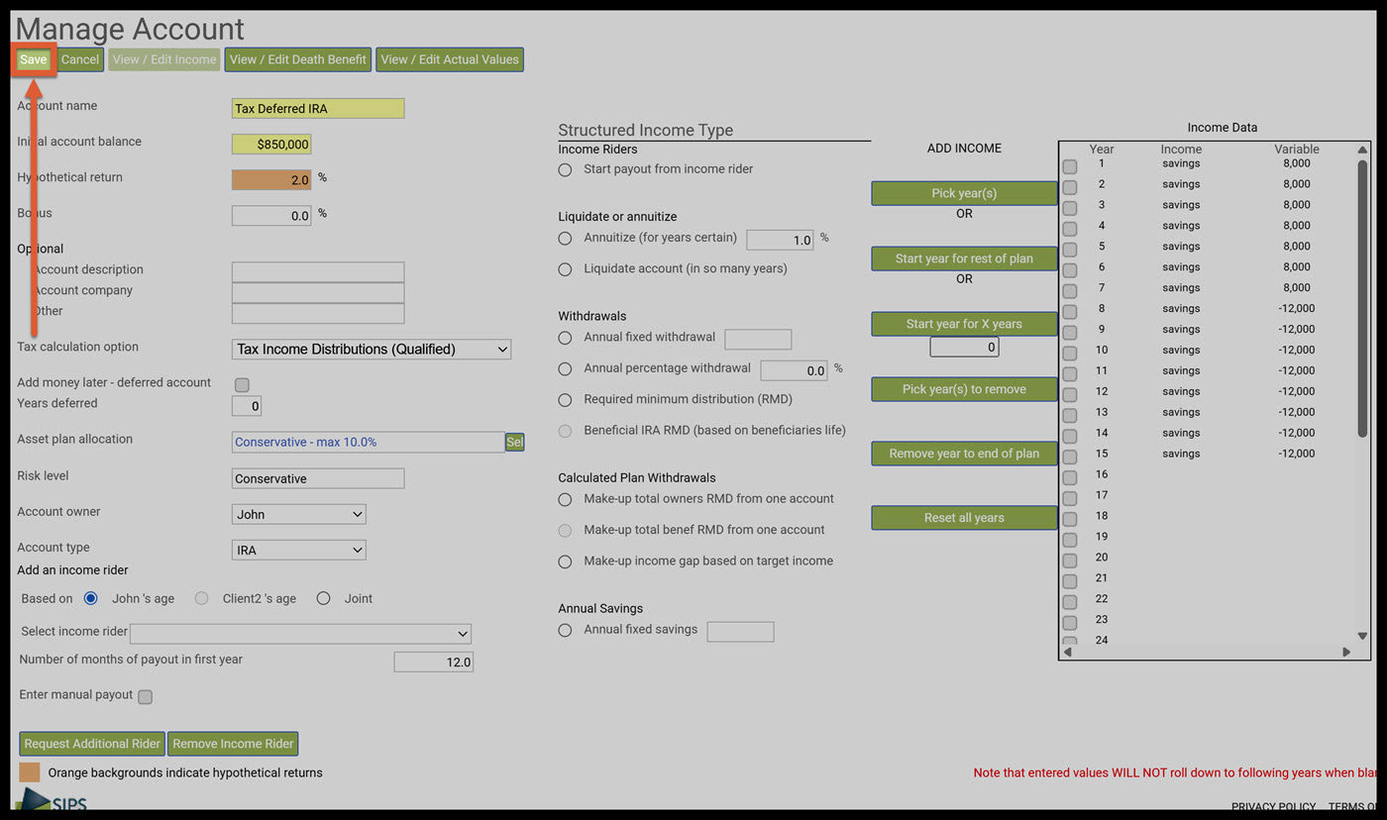Click the Hypothetical return orange field

tap(271, 179)
